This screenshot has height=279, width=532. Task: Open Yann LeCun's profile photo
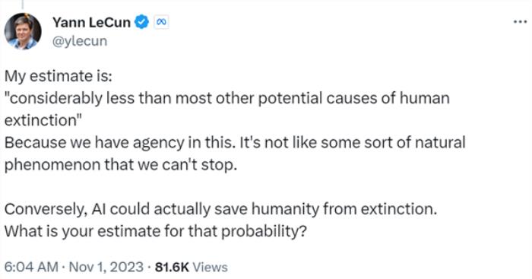pyautogui.click(x=23, y=31)
